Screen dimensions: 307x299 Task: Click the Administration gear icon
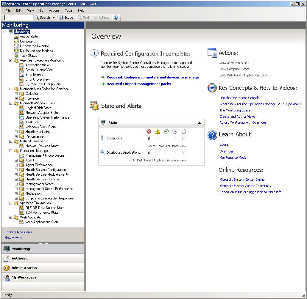tap(7, 268)
